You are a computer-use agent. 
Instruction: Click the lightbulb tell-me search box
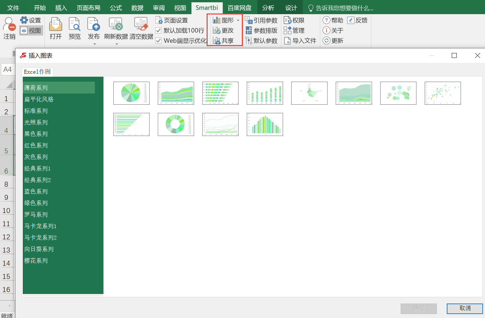[x=340, y=8]
